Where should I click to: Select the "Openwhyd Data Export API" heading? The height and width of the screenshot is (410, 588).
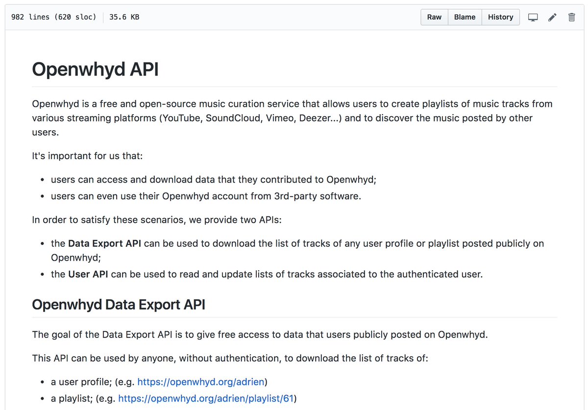point(119,305)
